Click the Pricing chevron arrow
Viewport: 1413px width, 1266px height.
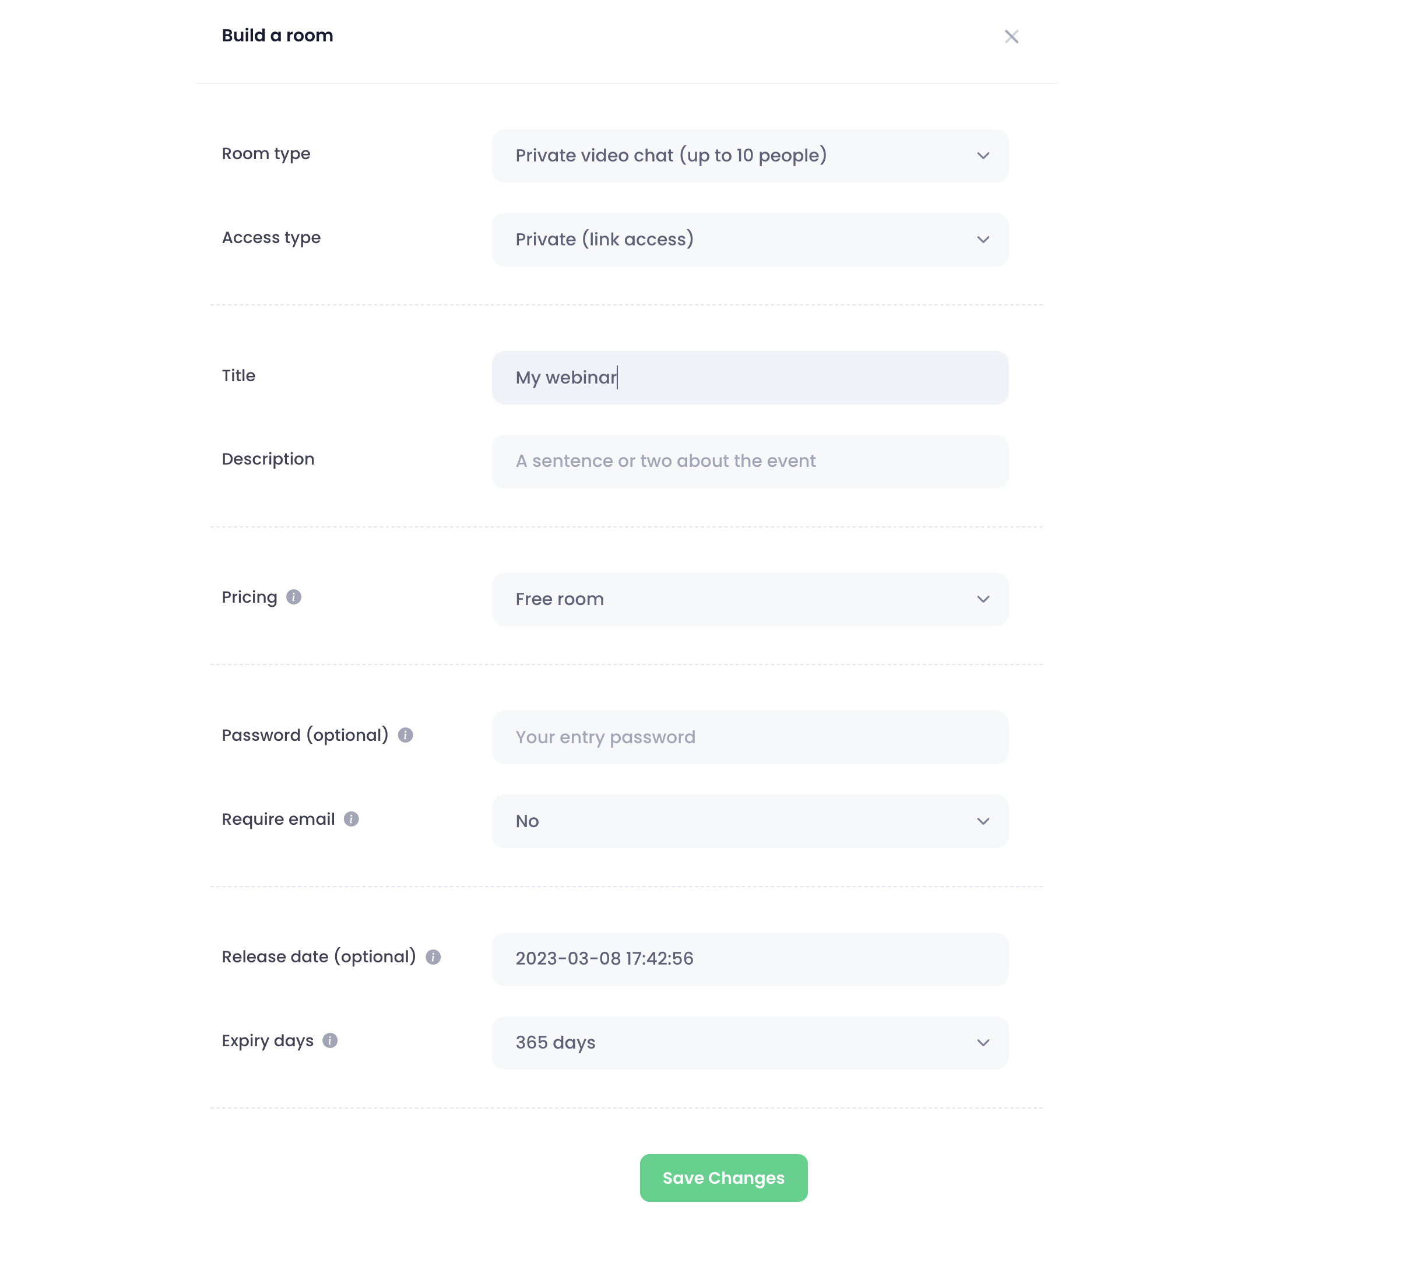pos(982,599)
